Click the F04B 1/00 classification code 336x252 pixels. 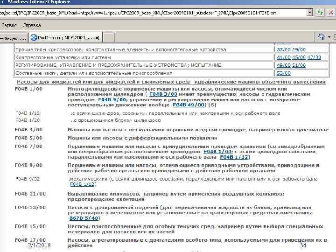coord(28,89)
